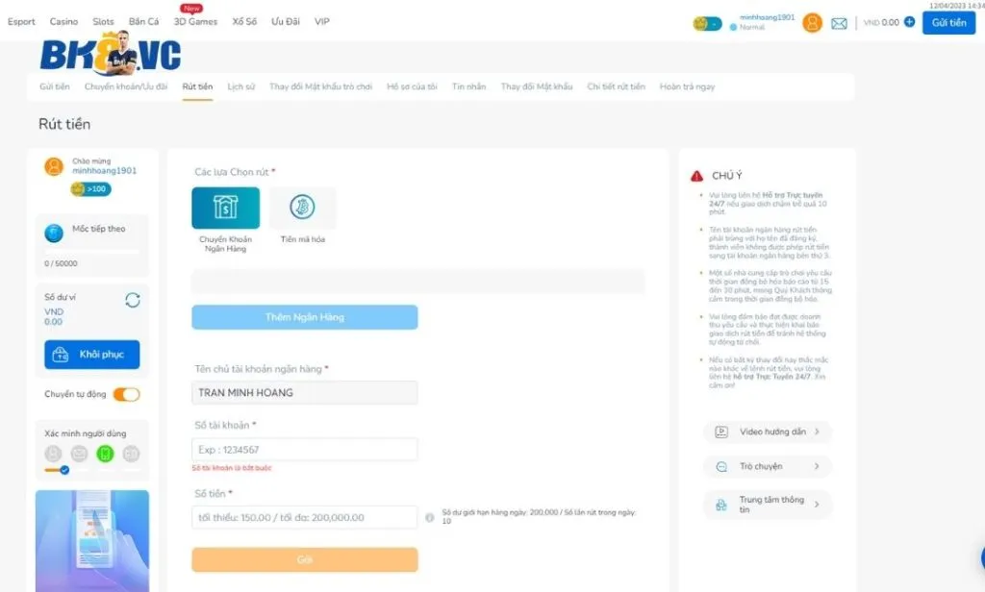The width and height of the screenshot is (985, 592).
Task: Open the mail envelope icon in header
Action: pyautogui.click(x=839, y=23)
